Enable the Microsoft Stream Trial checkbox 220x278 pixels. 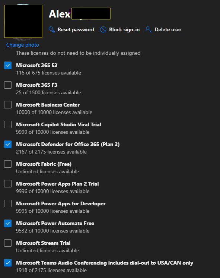[x=8, y=243]
